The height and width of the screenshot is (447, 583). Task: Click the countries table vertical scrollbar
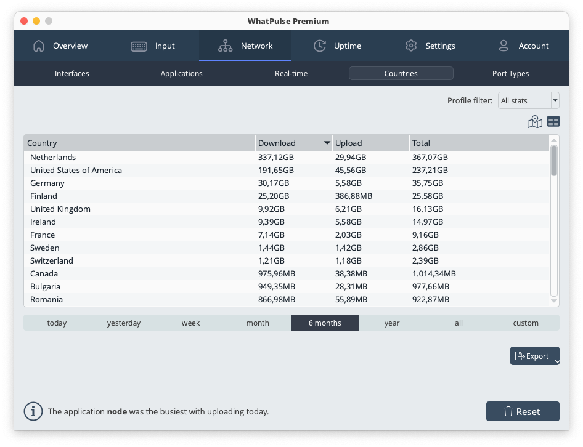point(554,222)
